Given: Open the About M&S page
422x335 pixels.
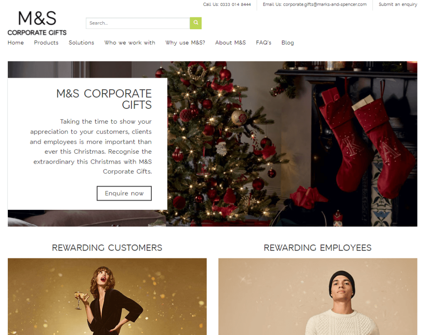Looking at the screenshot, I should (230, 42).
